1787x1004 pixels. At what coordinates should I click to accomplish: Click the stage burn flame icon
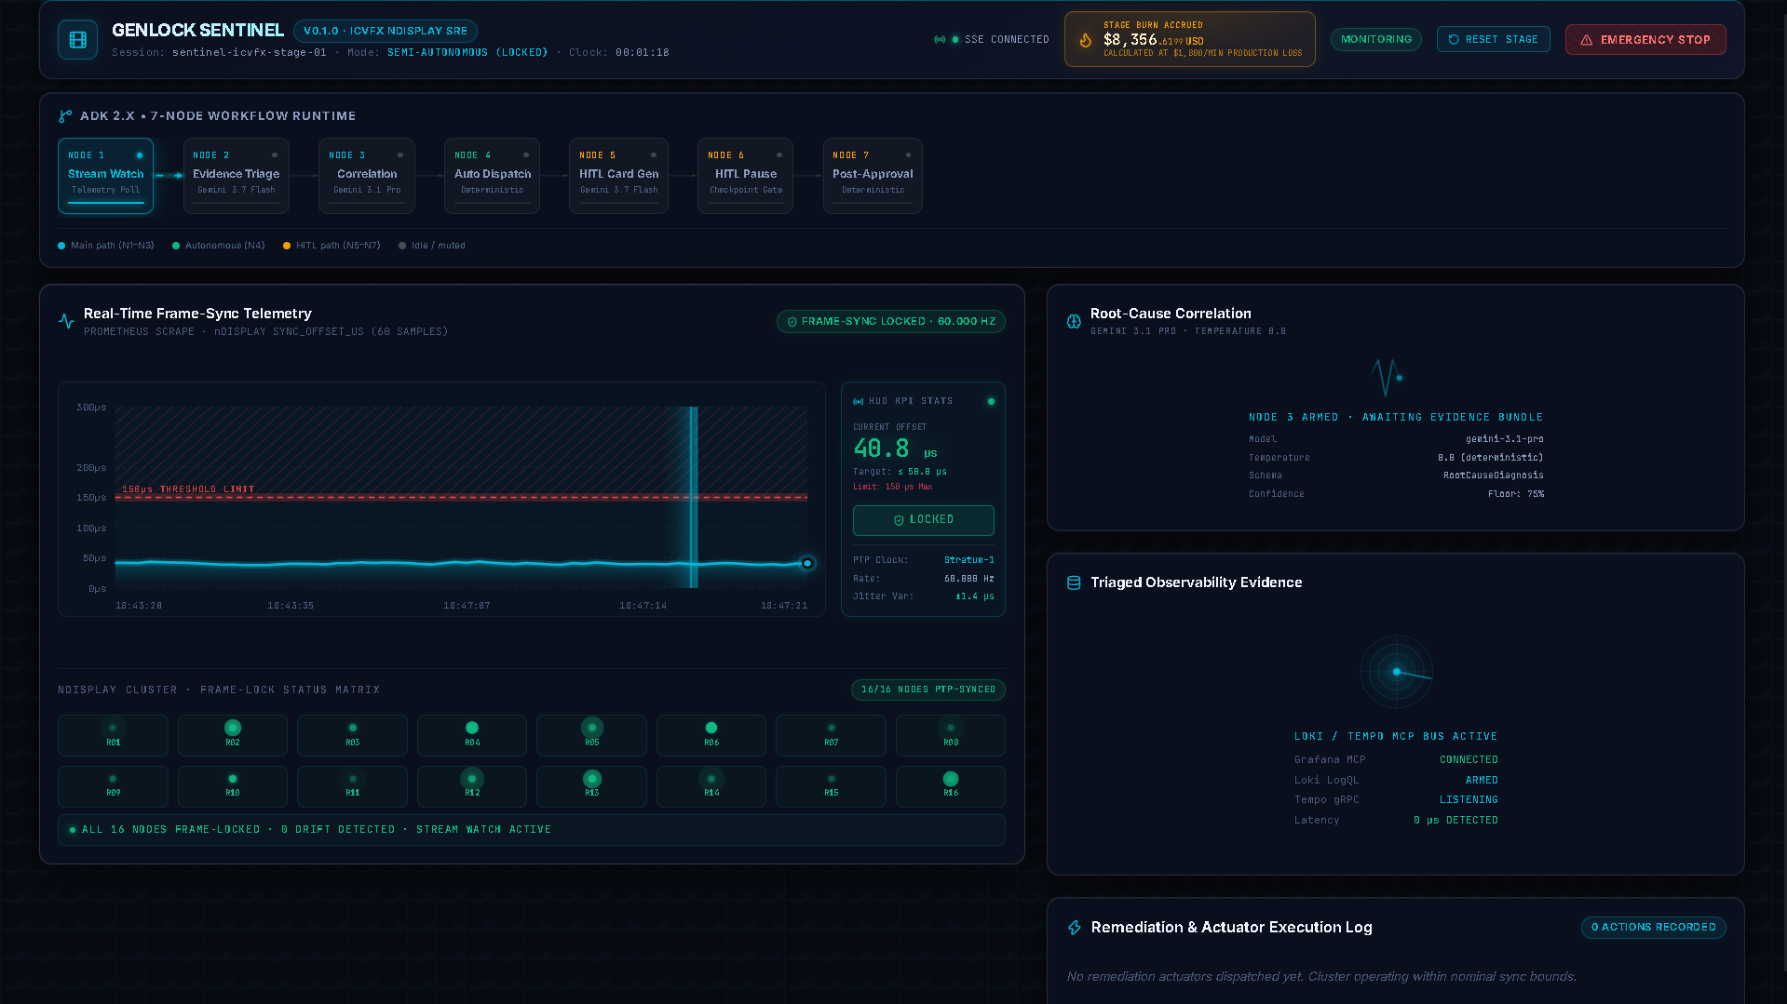pyautogui.click(x=1085, y=40)
